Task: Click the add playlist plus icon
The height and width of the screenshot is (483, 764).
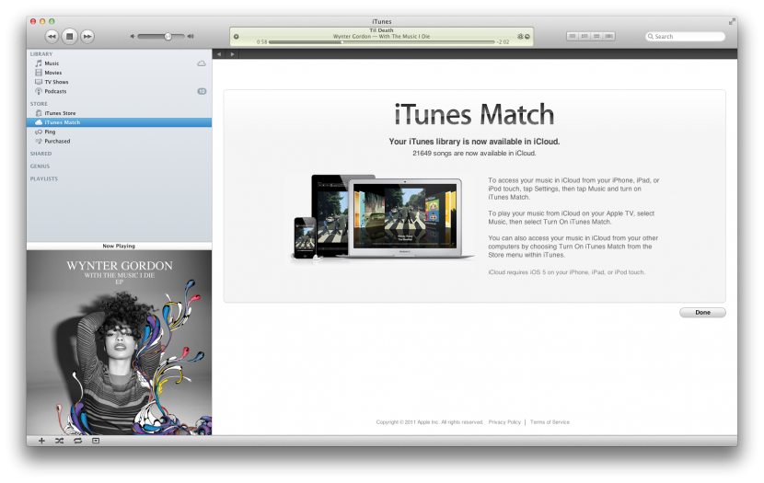Action: tap(41, 441)
